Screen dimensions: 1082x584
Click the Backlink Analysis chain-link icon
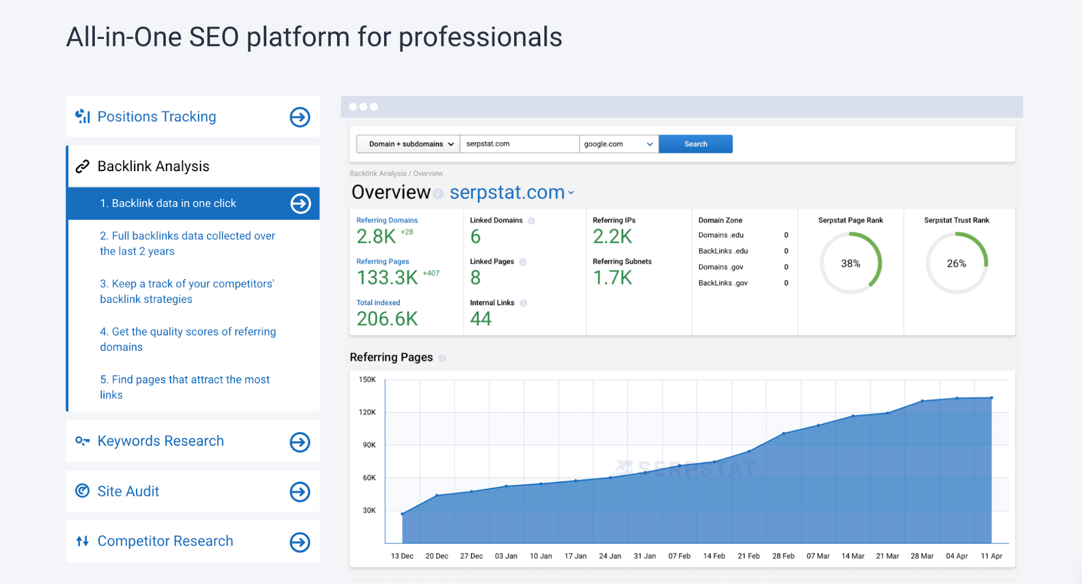[82, 166]
